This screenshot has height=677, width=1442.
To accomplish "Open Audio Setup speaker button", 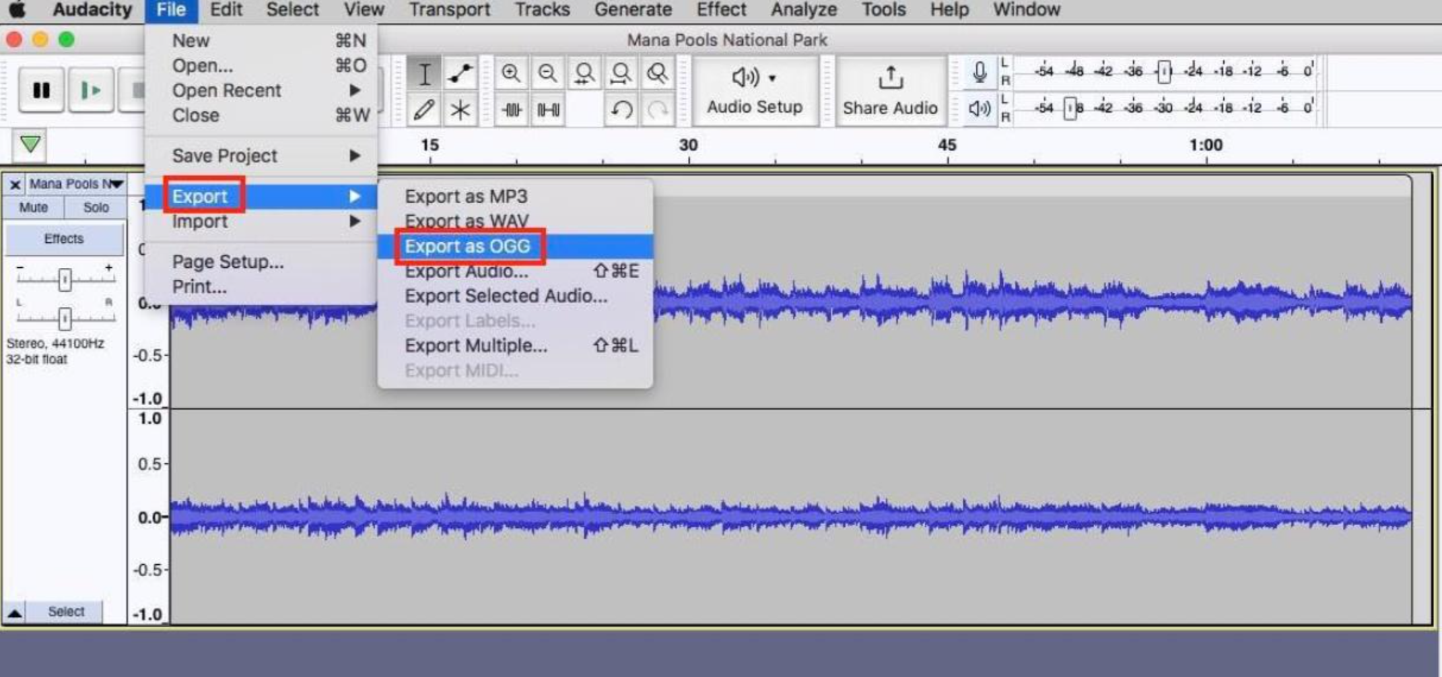I will (x=755, y=91).
